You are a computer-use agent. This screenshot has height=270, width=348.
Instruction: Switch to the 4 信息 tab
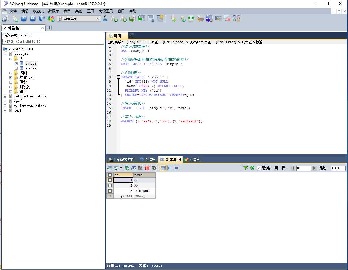click(x=192, y=160)
